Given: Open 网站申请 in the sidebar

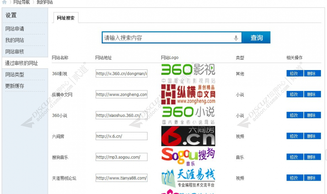Looking at the screenshot, I should tap(15, 29).
